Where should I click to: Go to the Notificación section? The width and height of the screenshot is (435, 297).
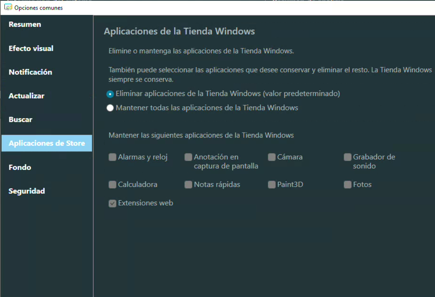click(x=30, y=72)
